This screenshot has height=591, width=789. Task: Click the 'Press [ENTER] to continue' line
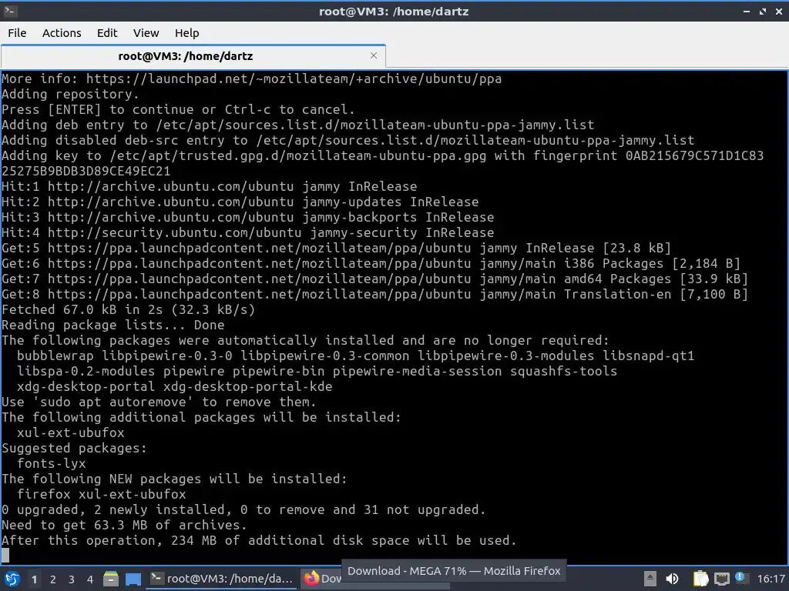pos(178,109)
